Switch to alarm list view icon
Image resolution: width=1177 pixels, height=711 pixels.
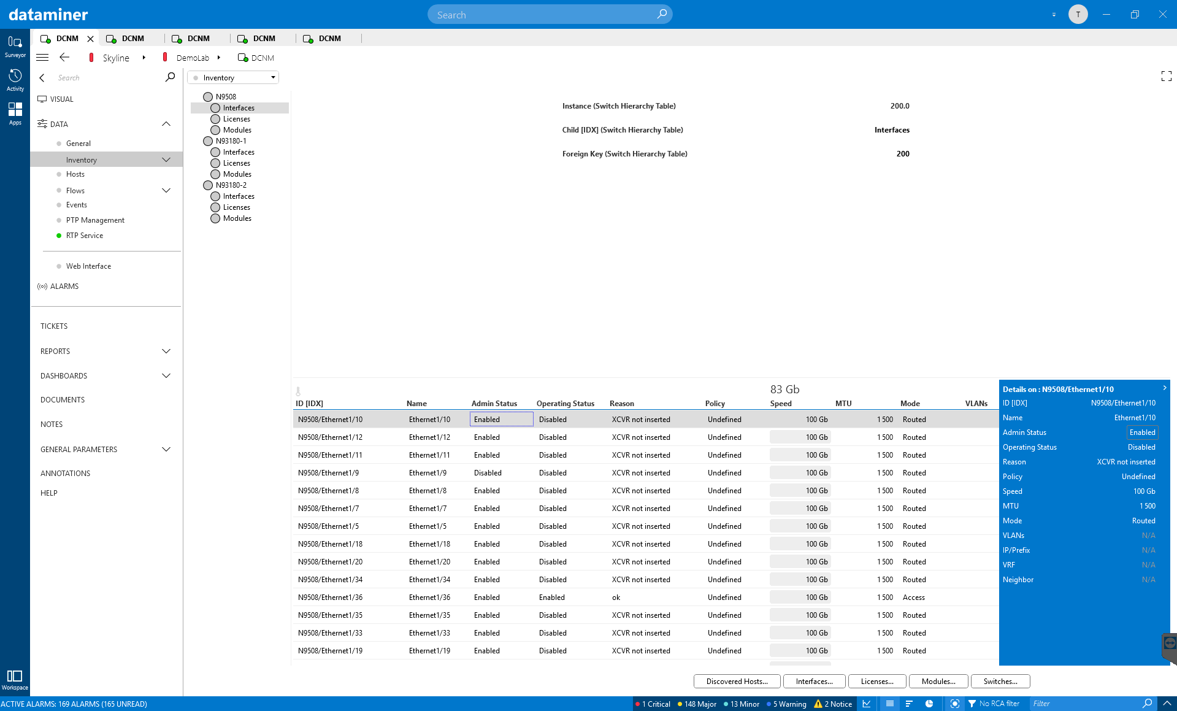pos(889,704)
